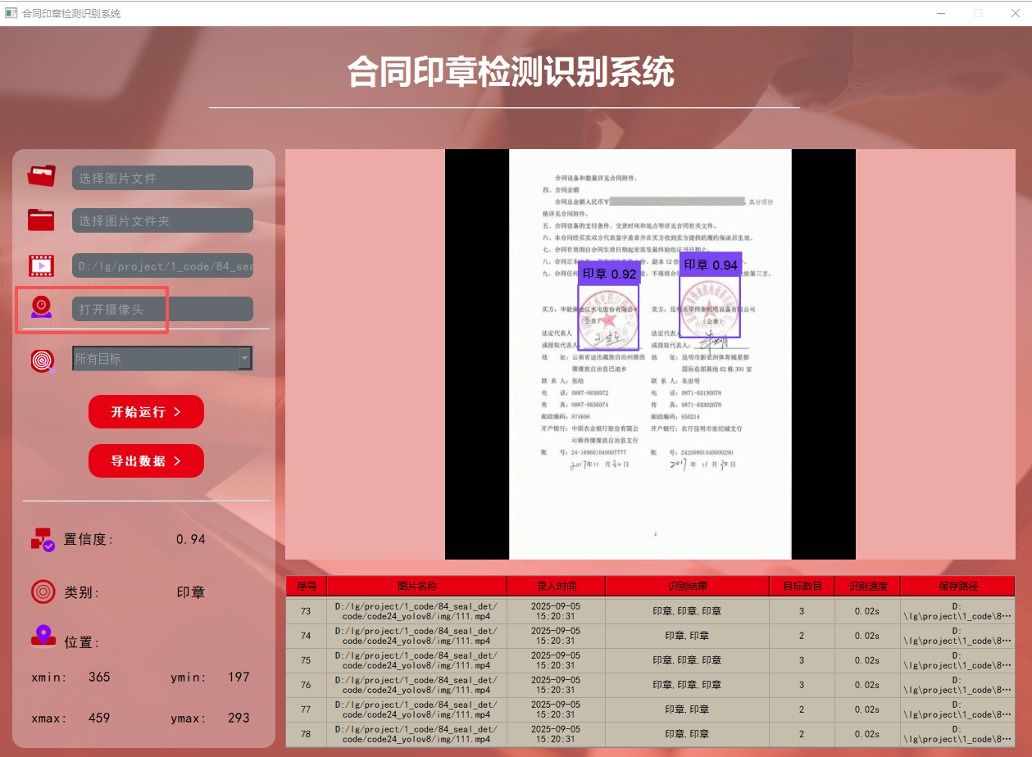1032x757 pixels.
Task: Click the entry time cell in row 76
Action: [556, 685]
